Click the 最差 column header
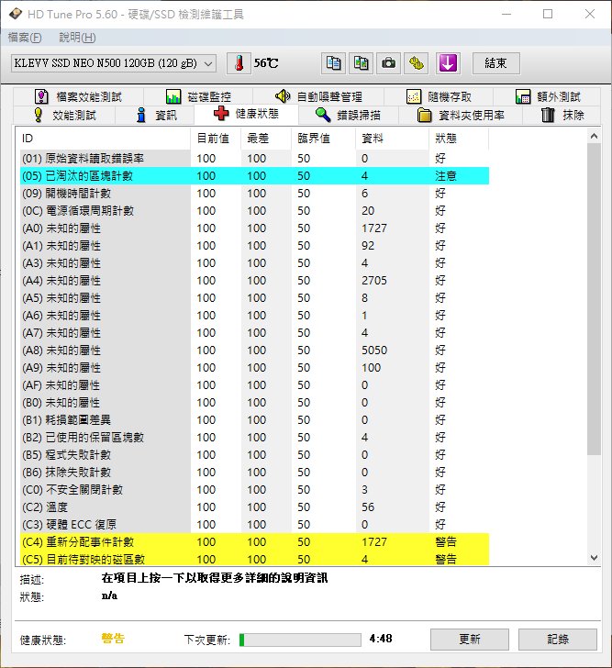612x668 pixels. pyautogui.click(x=266, y=138)
